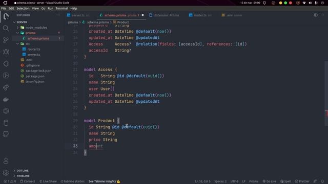Image resolution: width=328 pixels, height=184 pixels.
Task: Open tsconfig.json in explorer
Action: (35, 82)
